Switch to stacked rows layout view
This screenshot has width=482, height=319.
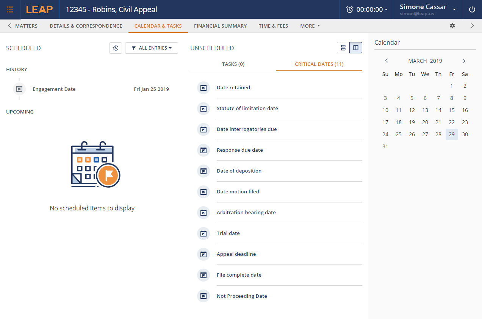pyautogui.click(x=343, y=48)
